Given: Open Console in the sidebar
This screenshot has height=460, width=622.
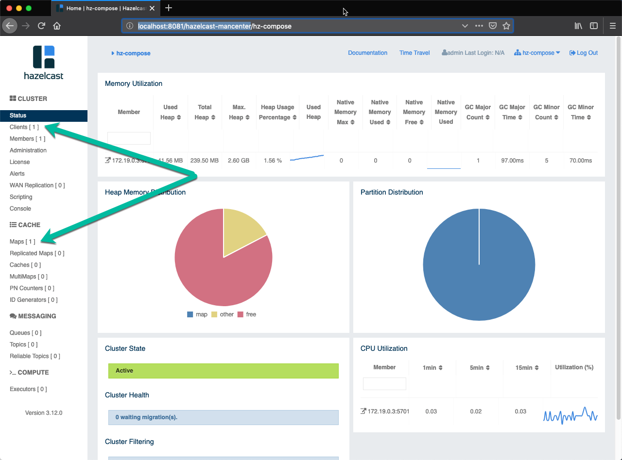Looking at the screenshot, I should pos(20,209).
